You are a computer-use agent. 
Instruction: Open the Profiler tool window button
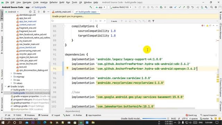coord(77,115)
